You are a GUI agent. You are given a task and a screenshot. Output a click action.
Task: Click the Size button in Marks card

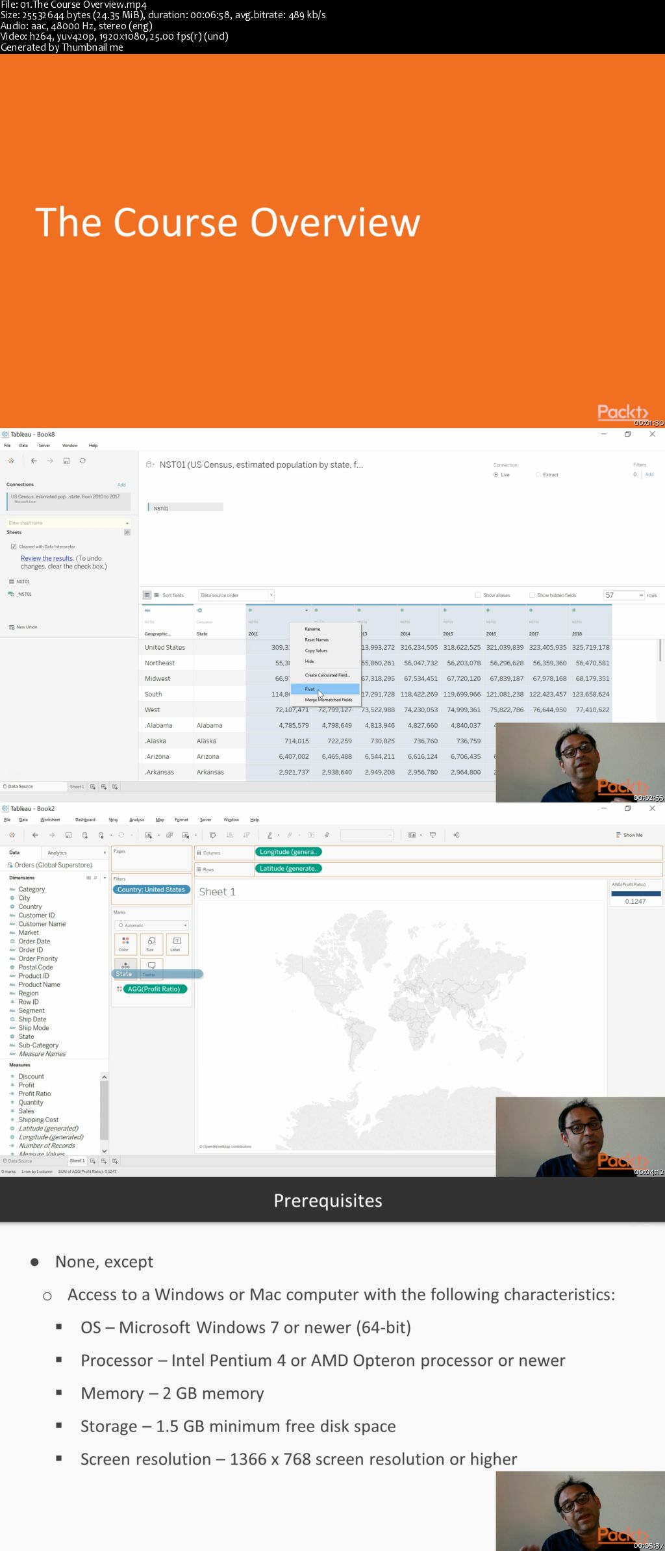[x=151, y=943]
